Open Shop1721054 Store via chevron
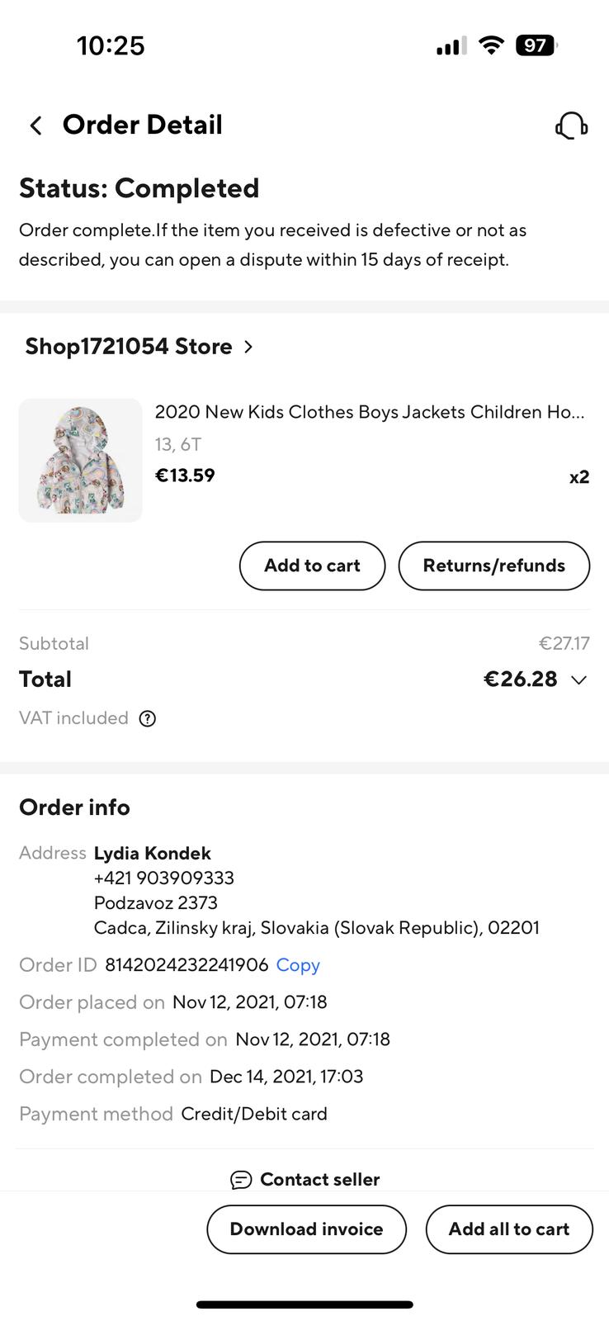This screenshot has height=1321, width=609. coord(248,347)
